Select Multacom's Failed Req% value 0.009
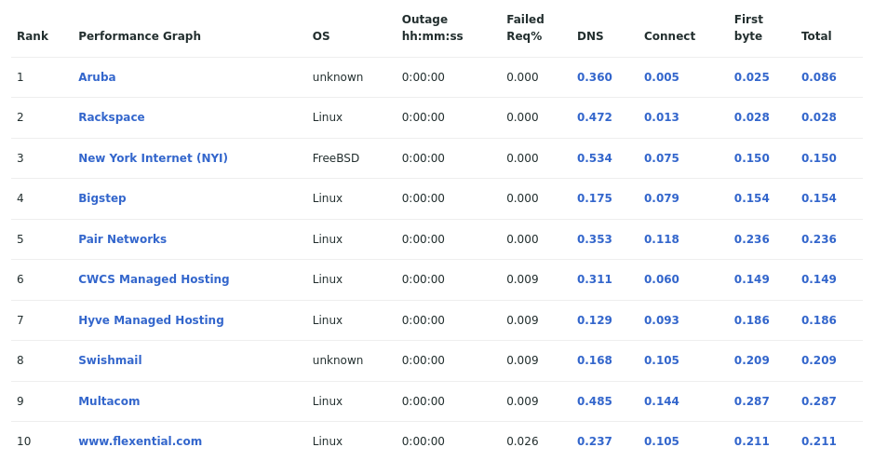874x461 pixels. point(522,400)
